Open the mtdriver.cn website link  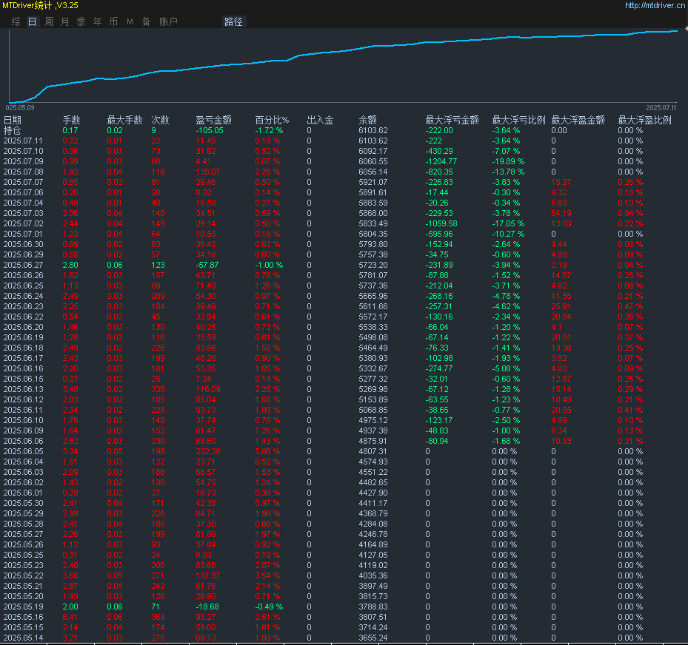[x=655, y=5]
